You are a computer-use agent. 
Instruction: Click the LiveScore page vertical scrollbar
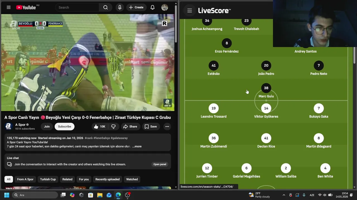[355, 56]
